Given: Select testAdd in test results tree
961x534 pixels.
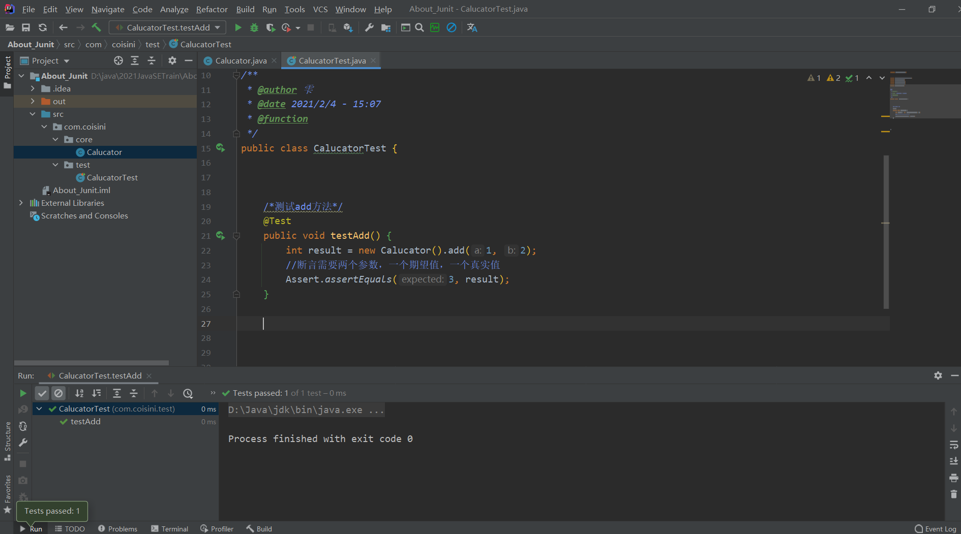Looking at the screenshot, I should pos(85,421).
